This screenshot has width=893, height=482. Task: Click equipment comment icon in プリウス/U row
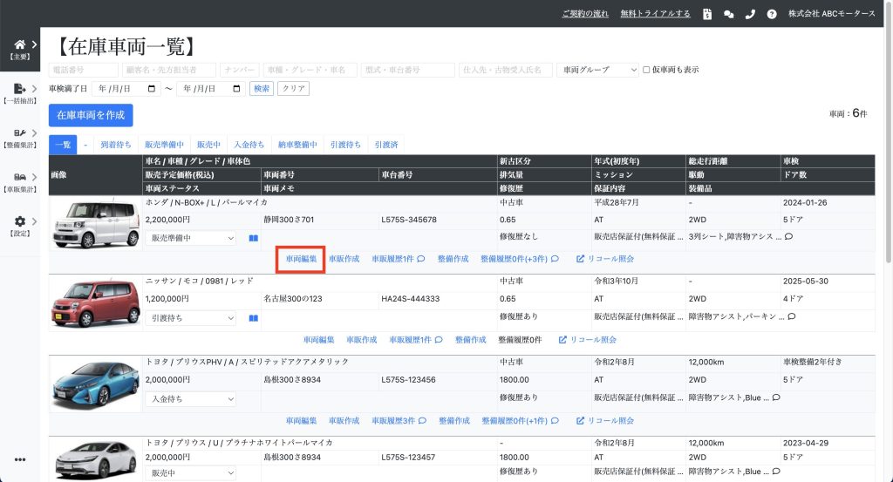point(776,472)
